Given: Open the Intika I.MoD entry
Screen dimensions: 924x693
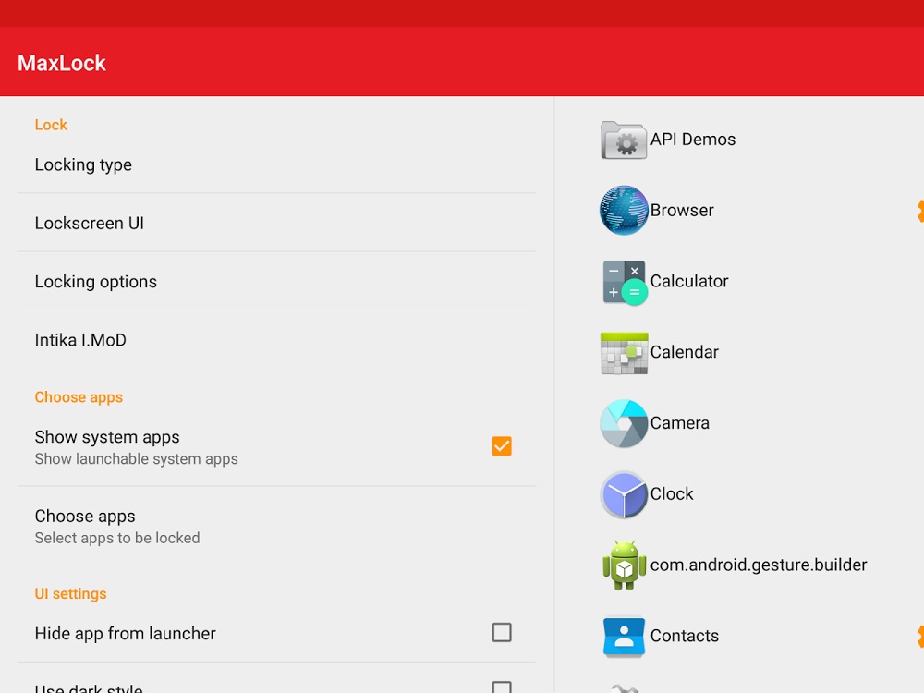Looking at the screenshot, I should coord(277,340).
